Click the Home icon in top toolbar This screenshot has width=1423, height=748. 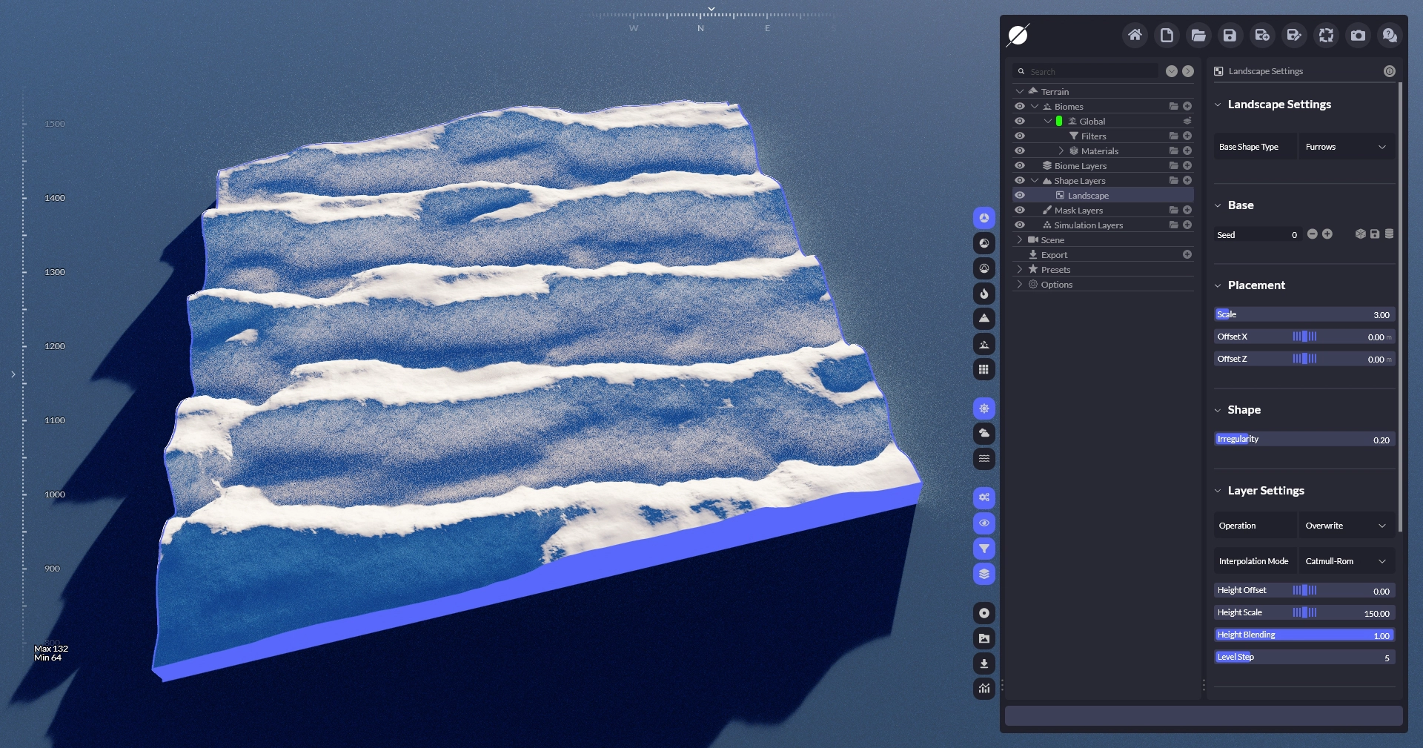pos(1135,36)
